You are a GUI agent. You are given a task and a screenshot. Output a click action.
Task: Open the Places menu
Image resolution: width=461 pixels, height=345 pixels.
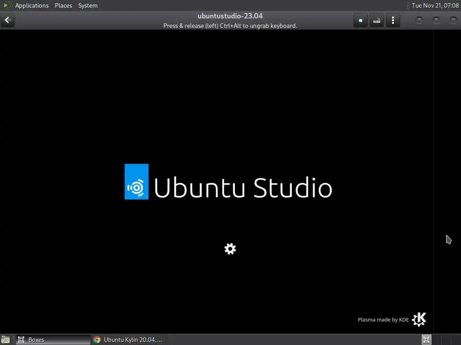tap(63, 5)
